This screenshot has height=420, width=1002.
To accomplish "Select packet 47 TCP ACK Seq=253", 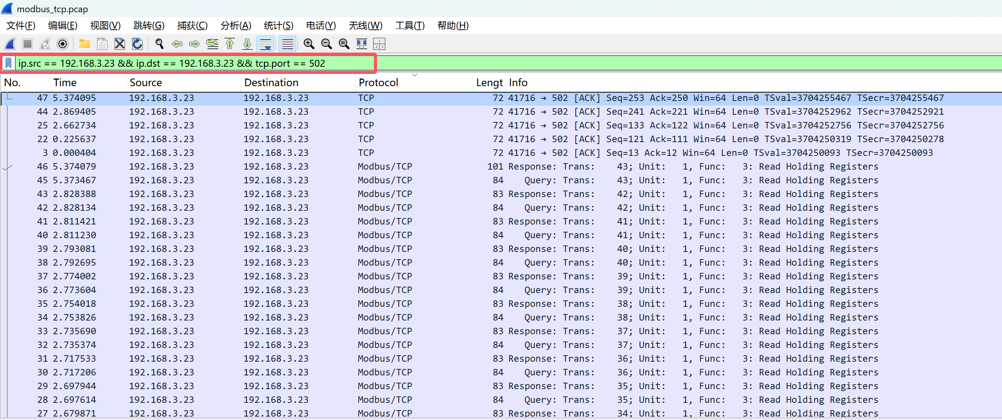I will [501, 98].
